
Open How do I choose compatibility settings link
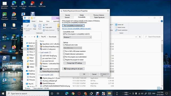(77, 29)
